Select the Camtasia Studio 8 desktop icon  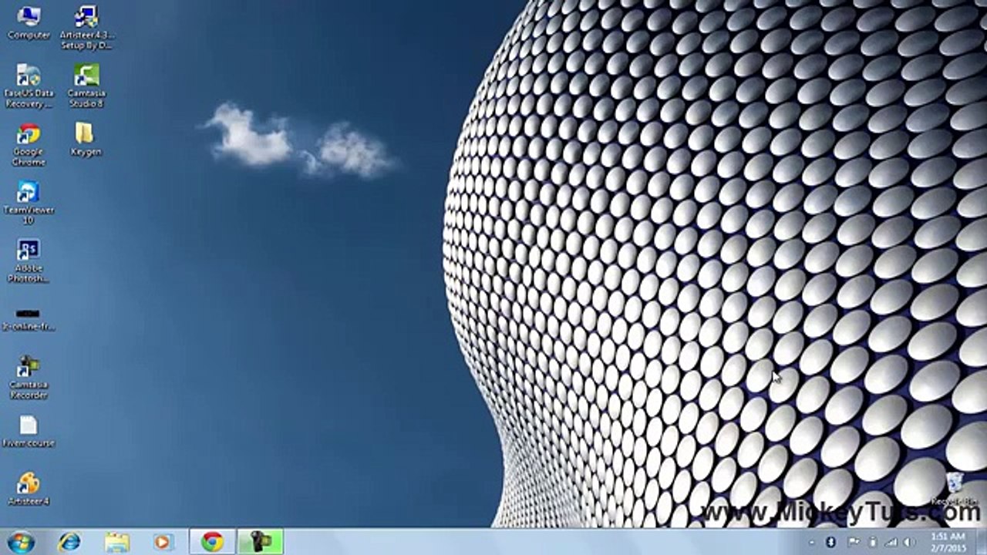click(86, 86)
